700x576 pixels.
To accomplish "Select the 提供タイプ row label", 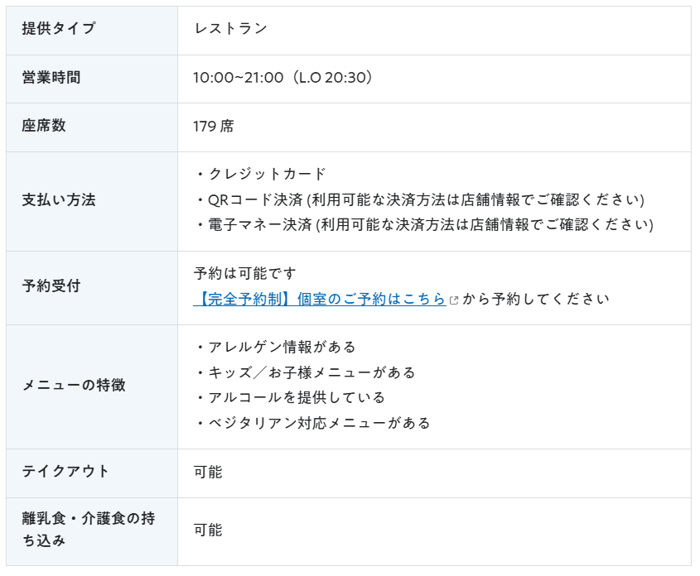I will click(59, 28).
